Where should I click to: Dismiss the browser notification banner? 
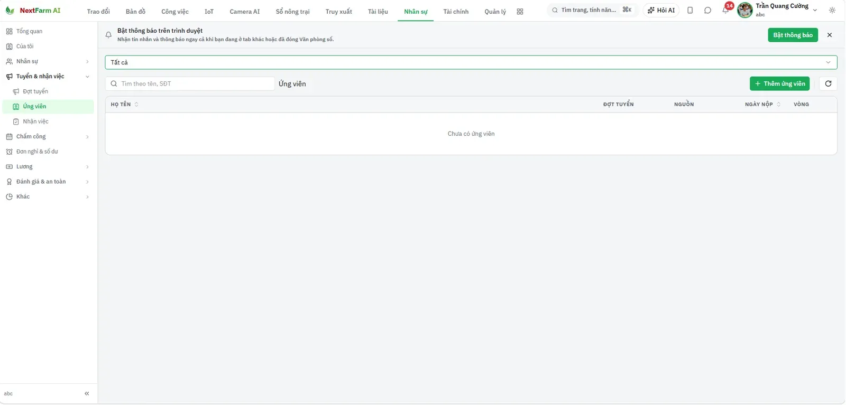tap(829, 35)
